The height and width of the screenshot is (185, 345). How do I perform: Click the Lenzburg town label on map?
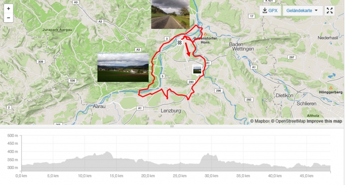click(171, 111)
